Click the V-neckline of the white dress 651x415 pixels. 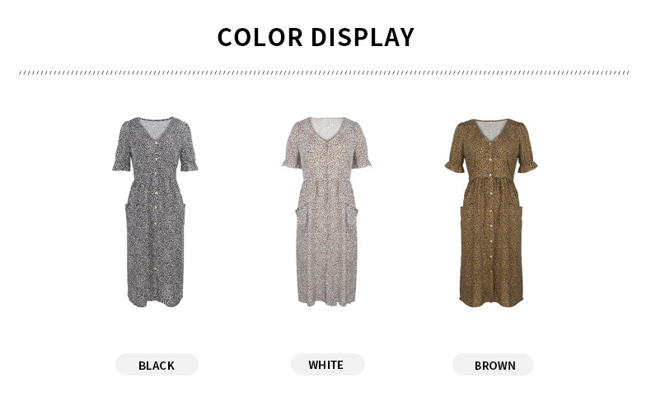pyautogui.click(x=327, y=128)
